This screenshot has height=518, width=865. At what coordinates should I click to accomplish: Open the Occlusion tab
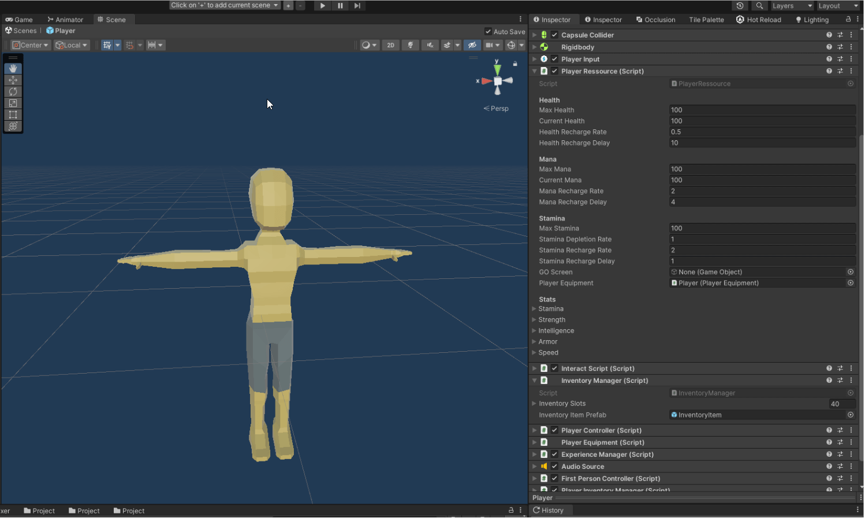656,20
